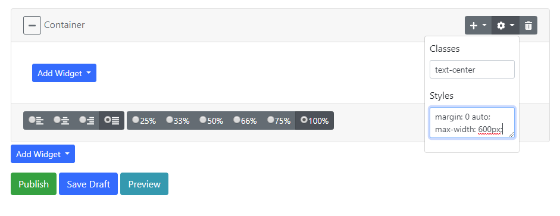Choose the 25% width radio button

[x=144, y=120]
